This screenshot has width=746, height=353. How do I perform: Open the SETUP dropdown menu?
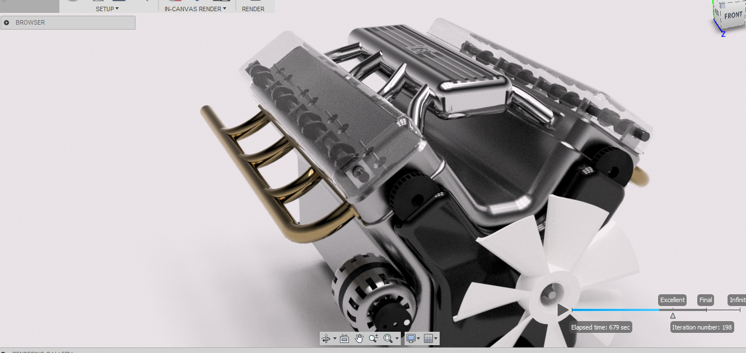click(x=107, y=9)
